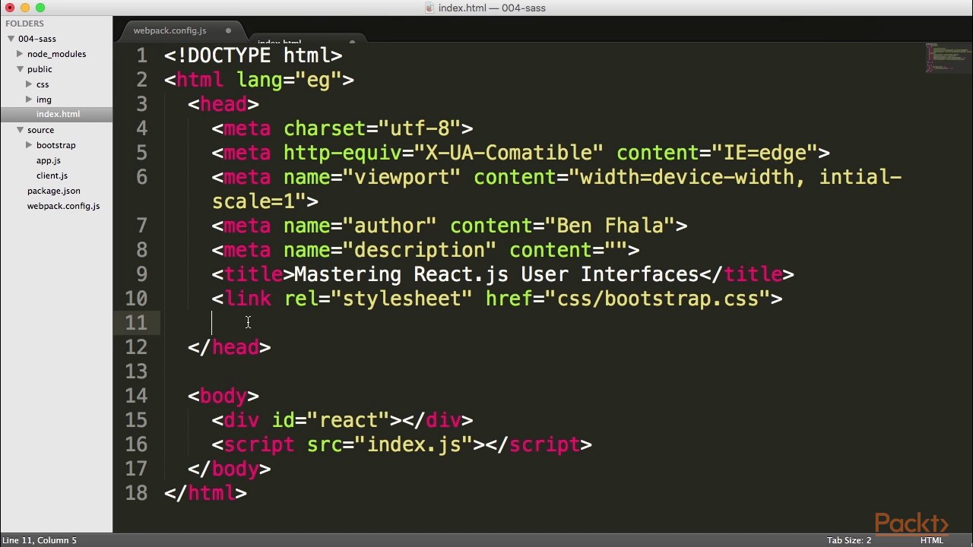Open client.js from the sidebar
The image size is (973, 547).
[x=52, y=175]
